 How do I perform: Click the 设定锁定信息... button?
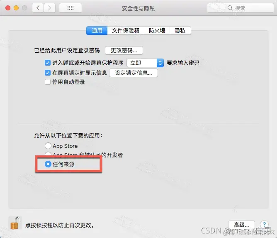[x=134, y=73]
